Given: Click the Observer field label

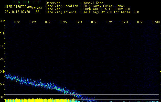Looking at the screenshot, I should (53, 3).
